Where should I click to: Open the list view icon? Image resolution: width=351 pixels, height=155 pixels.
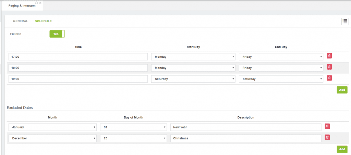pyautogui.click(x=345, y=22)
